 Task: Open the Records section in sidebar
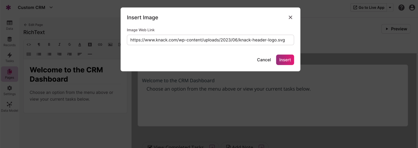(x=9, y=42)
